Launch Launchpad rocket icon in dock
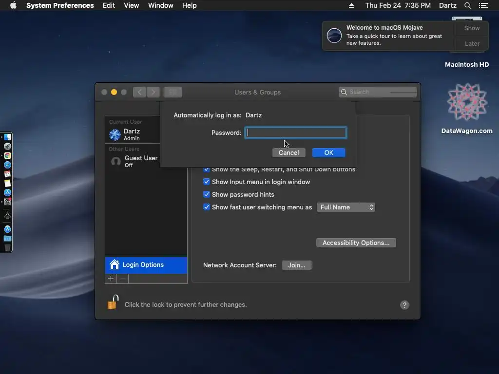 pos(7,146)
